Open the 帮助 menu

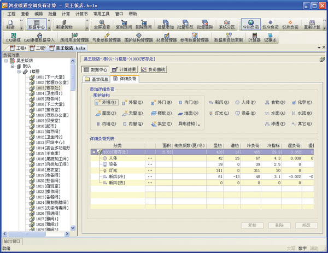pyautogui.click(x=133, y=14)
